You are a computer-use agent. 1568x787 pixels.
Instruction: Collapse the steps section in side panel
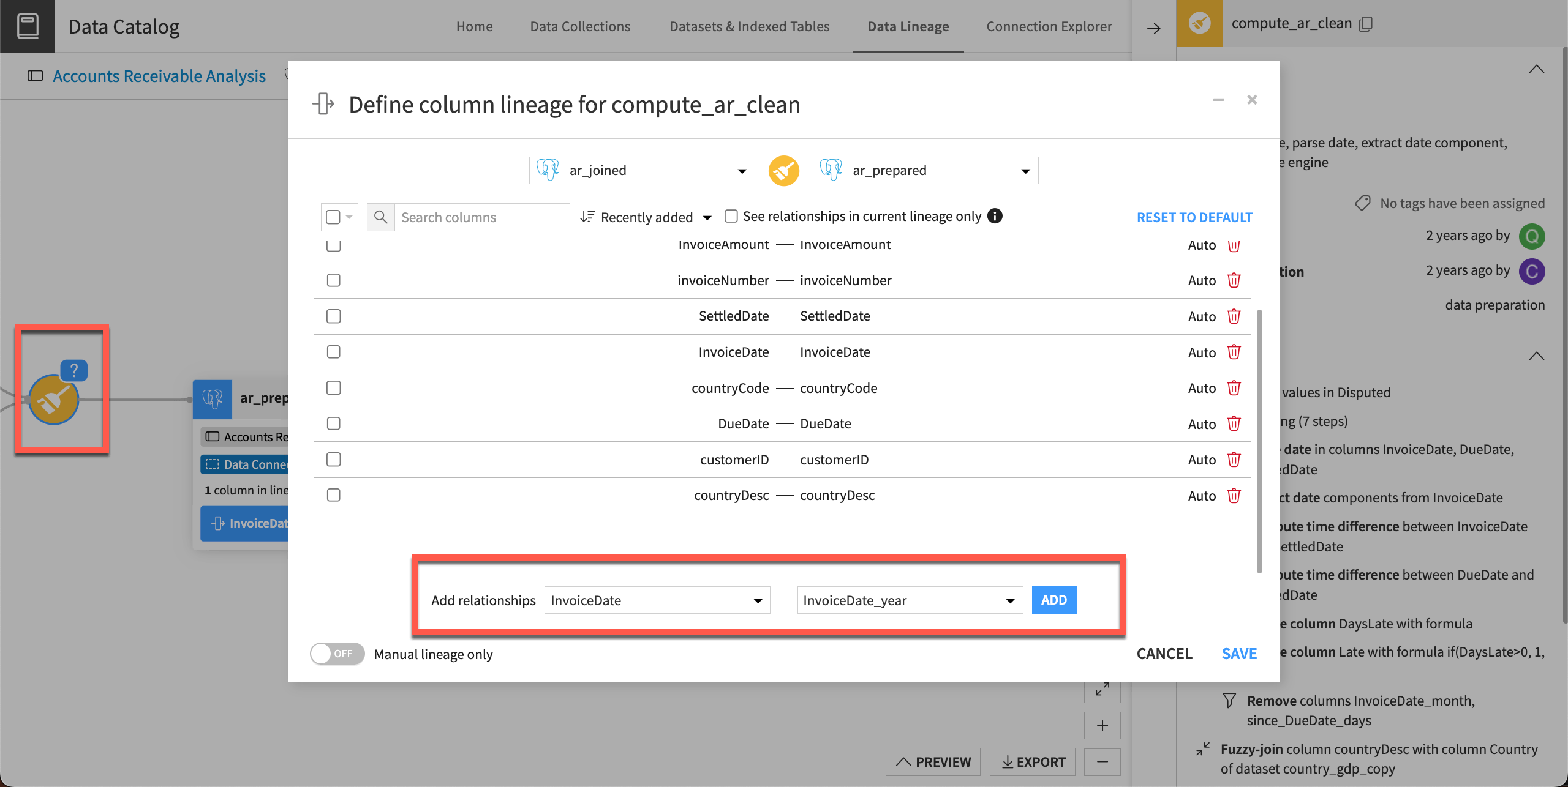[1536, 357]
